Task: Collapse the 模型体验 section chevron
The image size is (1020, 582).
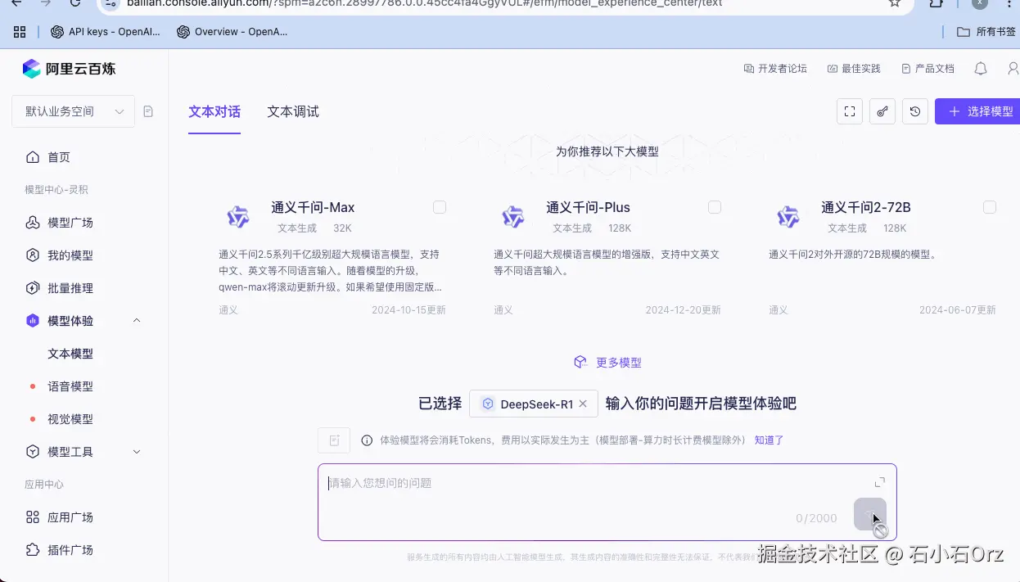Action: coord(137,321)
